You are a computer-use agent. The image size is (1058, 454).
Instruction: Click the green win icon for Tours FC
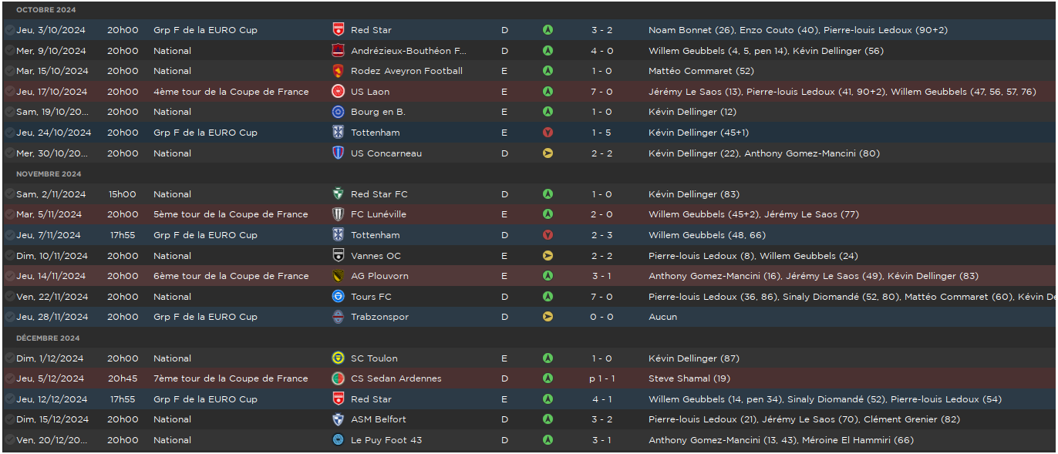coord(548,297)
